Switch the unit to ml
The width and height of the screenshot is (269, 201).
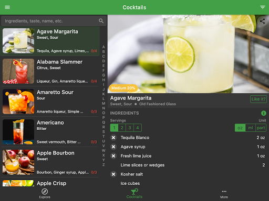point(251,128)
